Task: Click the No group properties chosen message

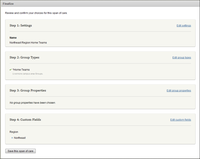Action: click(33, 103)
